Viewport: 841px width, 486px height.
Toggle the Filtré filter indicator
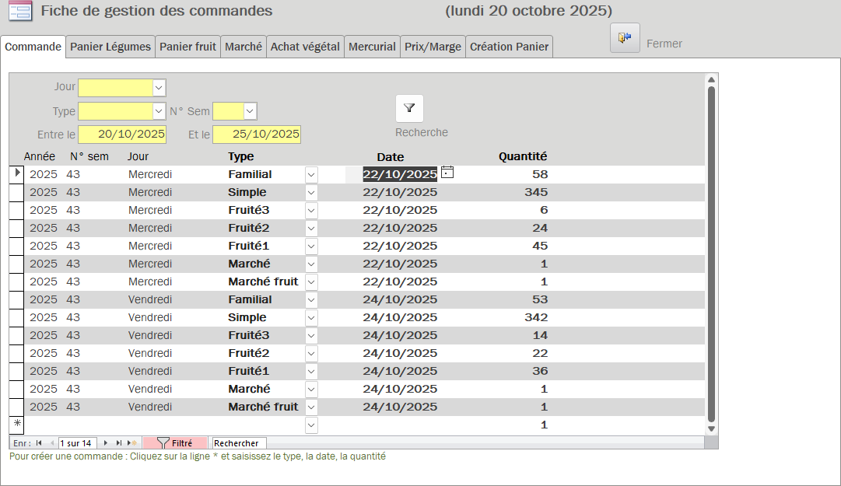(175, 443)
